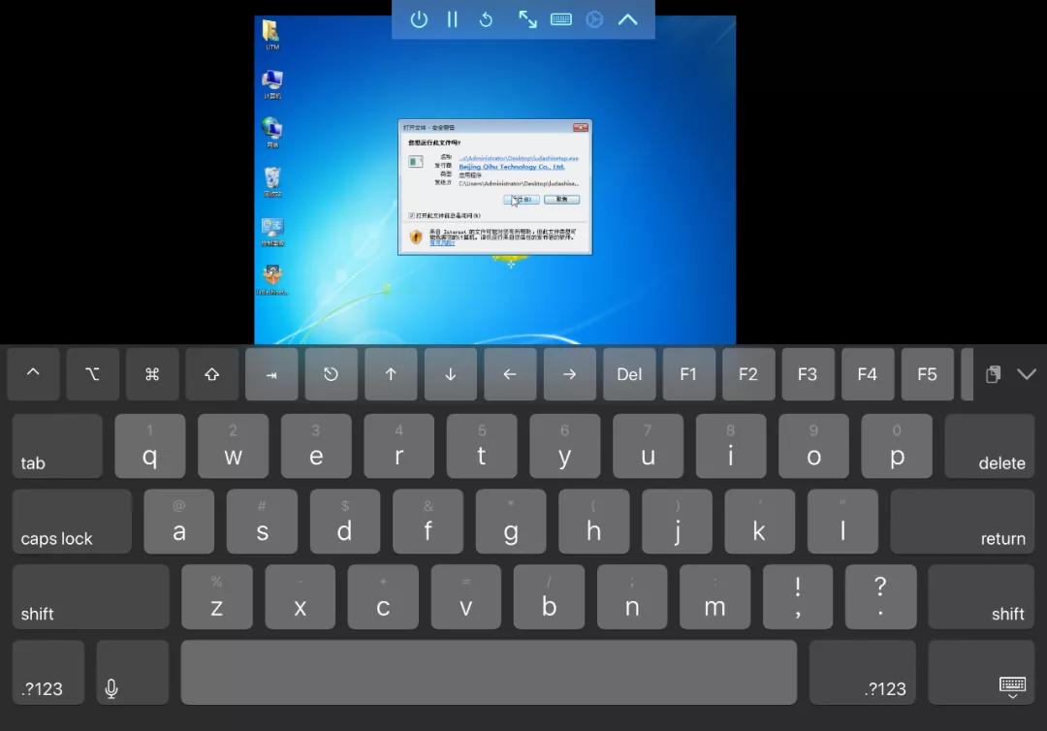Run ludashisetup.exe by clicking 运行
Screen dimensions: 1047x731
click(x=521, y=199)
